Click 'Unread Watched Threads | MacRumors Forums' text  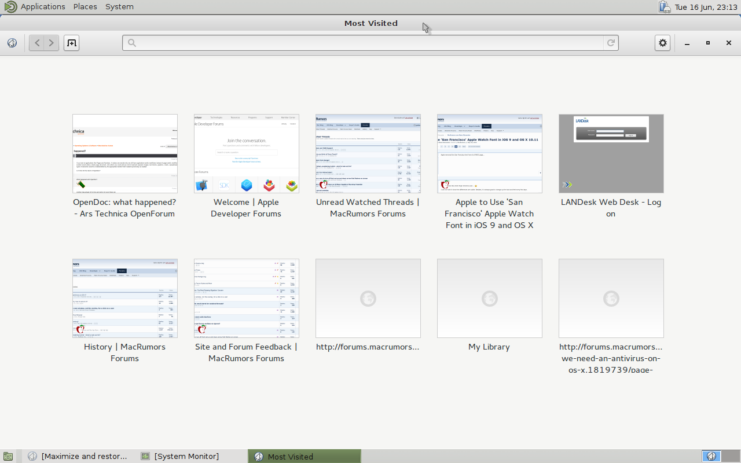[x=368, y=208]
